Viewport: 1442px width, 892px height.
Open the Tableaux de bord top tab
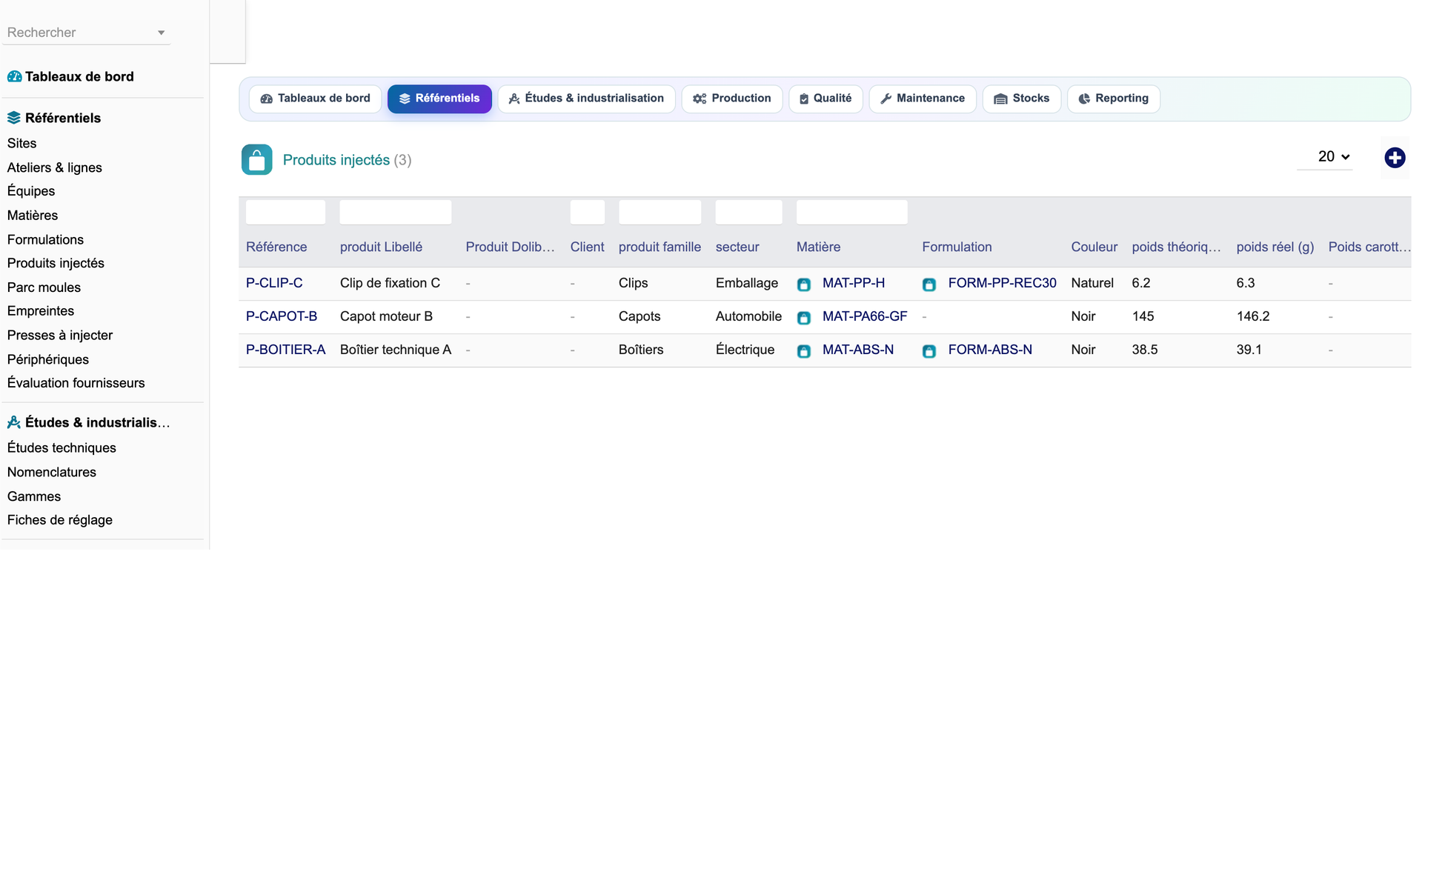(315, 99)
